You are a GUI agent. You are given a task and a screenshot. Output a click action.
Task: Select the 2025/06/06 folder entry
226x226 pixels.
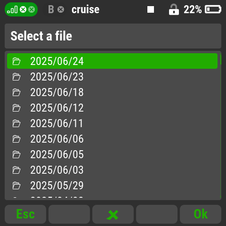click(x=112, y=139)
